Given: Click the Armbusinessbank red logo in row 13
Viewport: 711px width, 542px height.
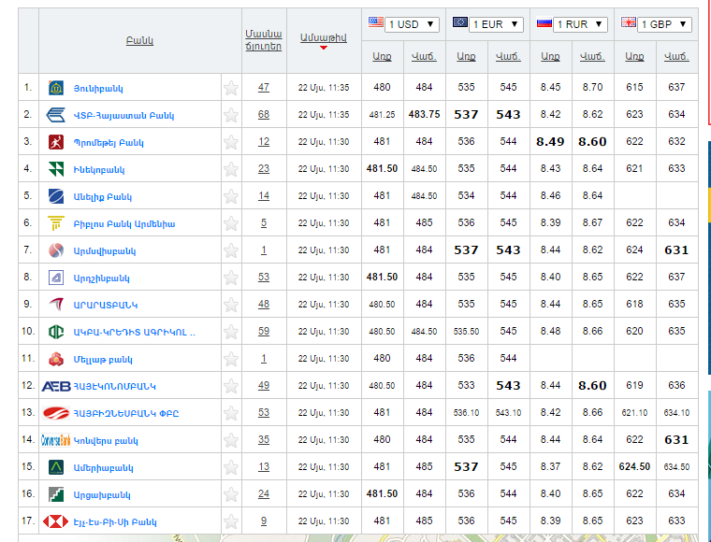Looking at the screenshot, I should coord(56,413).
